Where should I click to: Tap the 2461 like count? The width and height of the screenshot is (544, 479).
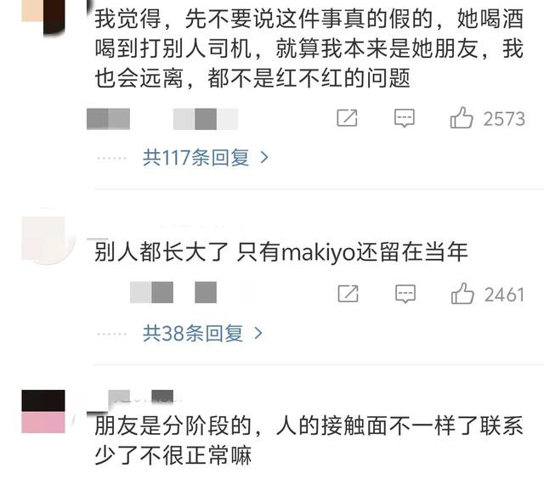click(504, 295)
